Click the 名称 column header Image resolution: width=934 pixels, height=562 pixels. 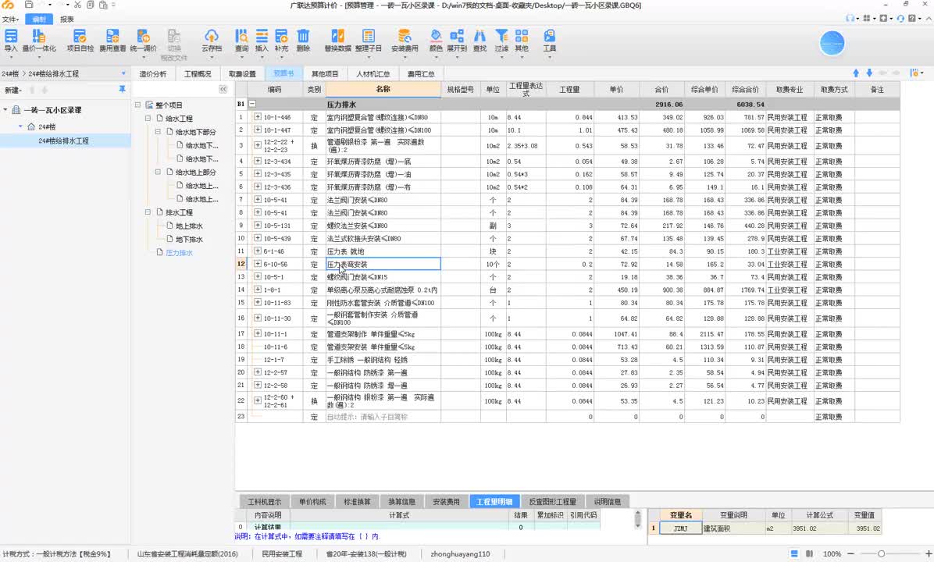click(x=383, y=89)
